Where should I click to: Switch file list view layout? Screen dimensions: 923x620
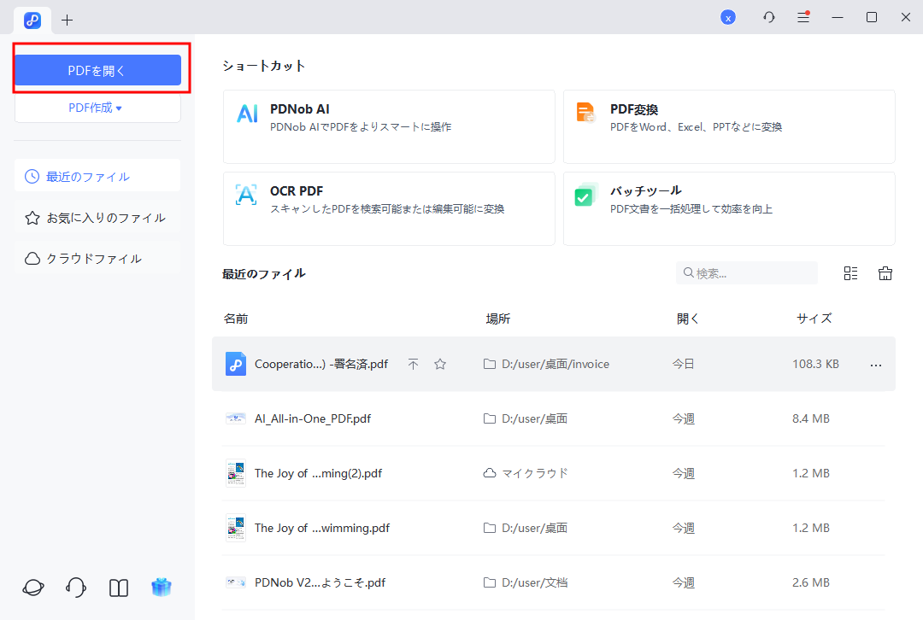(x=850, y=272)
